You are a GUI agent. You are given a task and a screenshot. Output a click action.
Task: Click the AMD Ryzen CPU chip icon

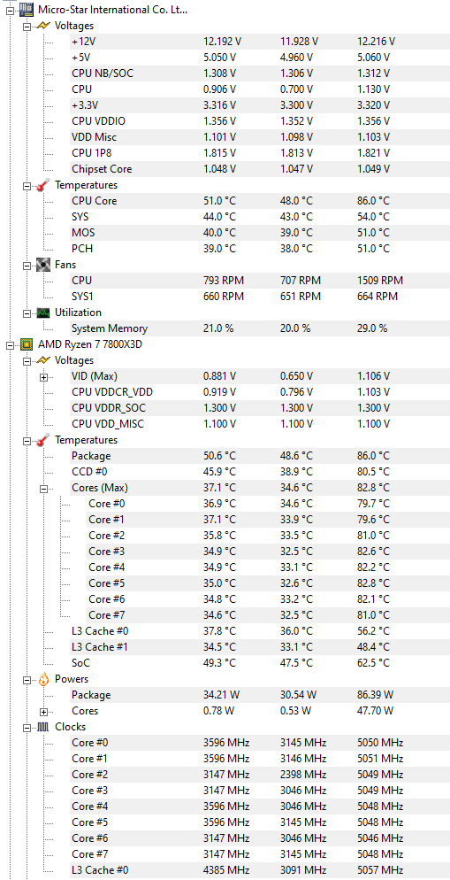(x=27, y=344)
